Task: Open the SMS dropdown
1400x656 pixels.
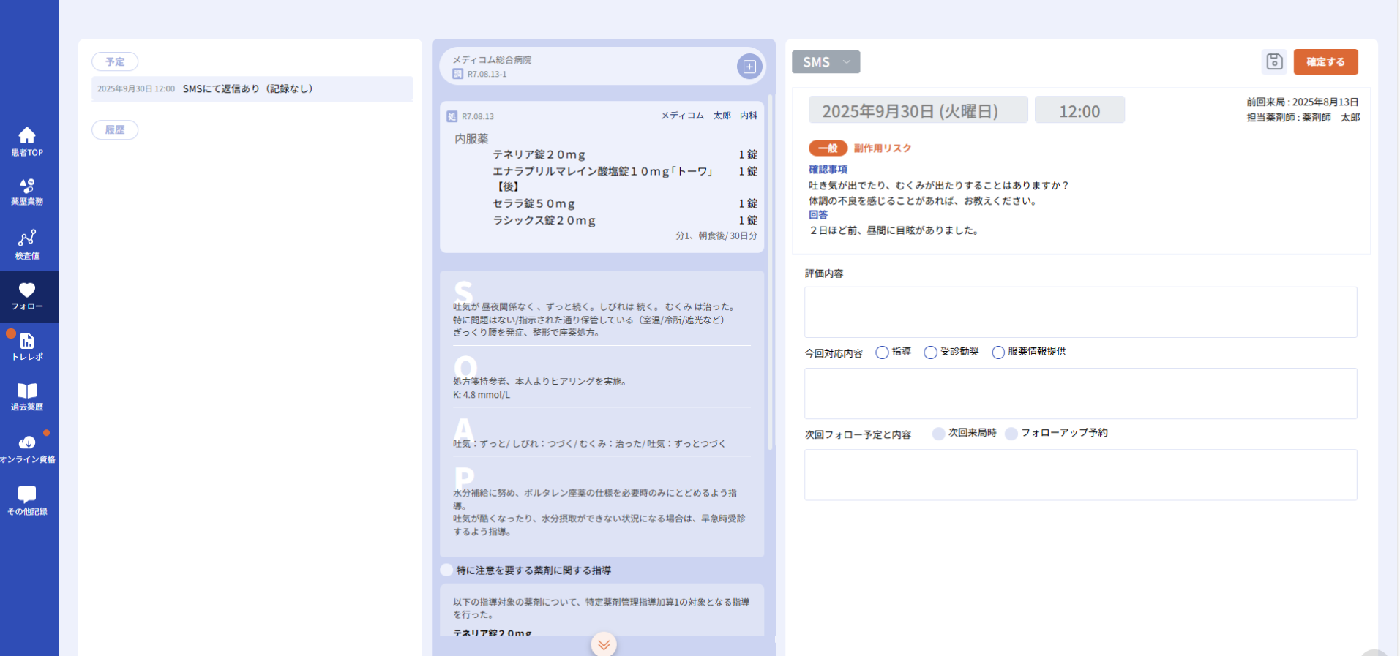Action: pyautogui.click(x=826, y=62)
